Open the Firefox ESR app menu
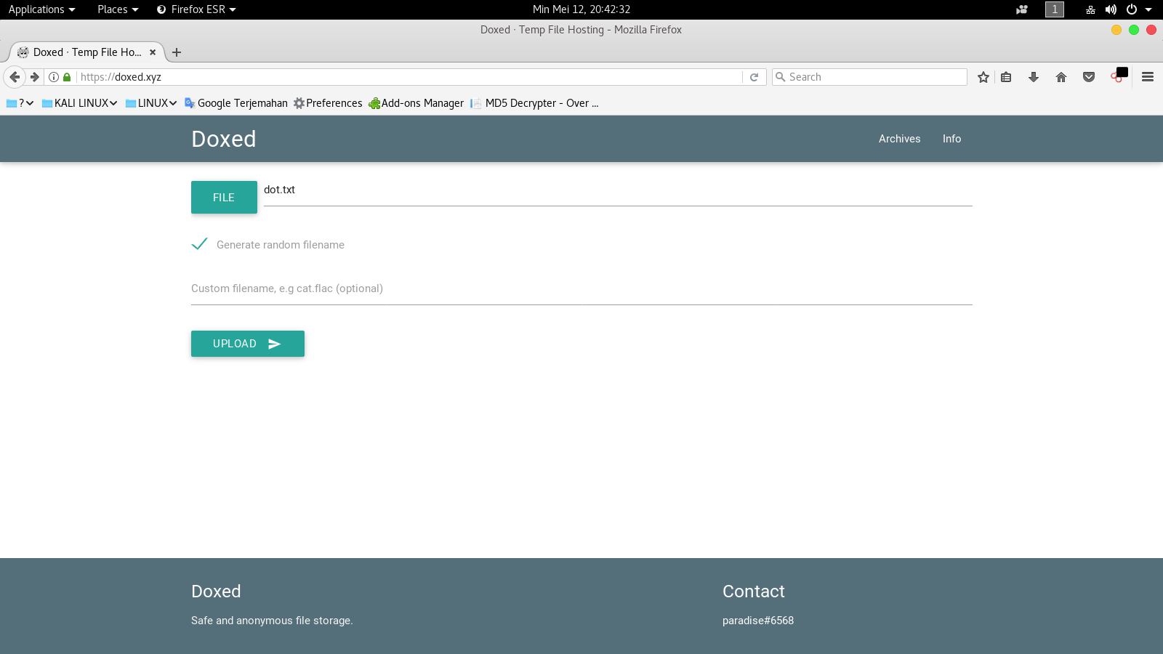 coord(196,9)
